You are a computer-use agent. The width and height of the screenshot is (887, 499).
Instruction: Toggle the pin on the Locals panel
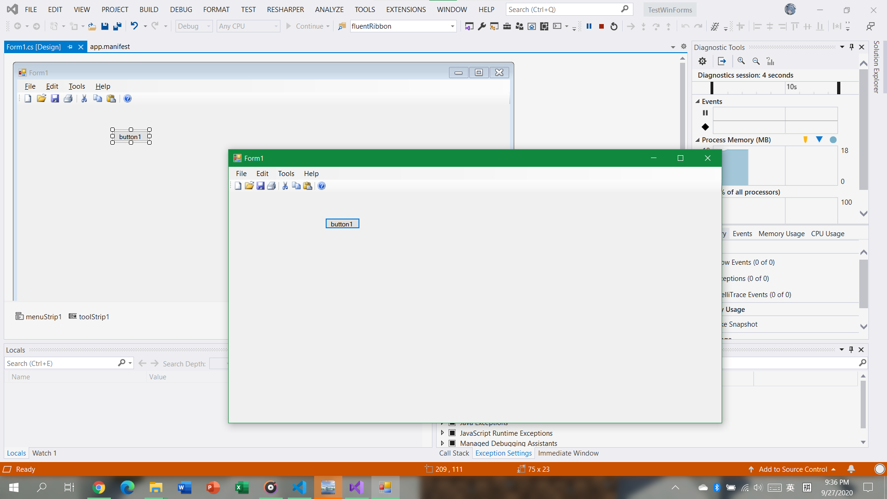pyautogui.click(x=851, y=350)
